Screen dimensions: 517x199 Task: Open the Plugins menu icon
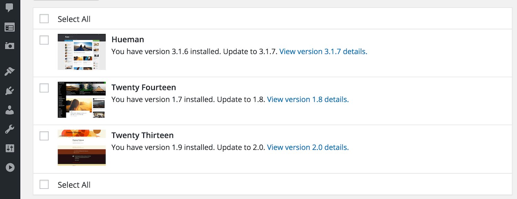(x=10, y=91)
